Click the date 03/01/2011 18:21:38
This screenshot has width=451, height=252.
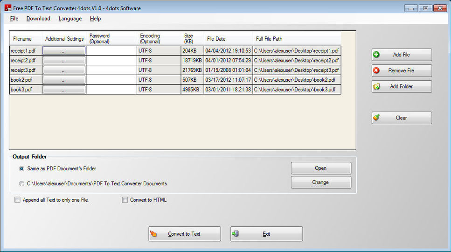tap(229, 90)
